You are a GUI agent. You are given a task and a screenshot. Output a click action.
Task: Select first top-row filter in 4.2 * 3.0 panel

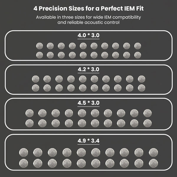(35, 79)
